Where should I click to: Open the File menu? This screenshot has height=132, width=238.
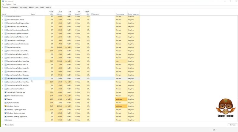3,4
